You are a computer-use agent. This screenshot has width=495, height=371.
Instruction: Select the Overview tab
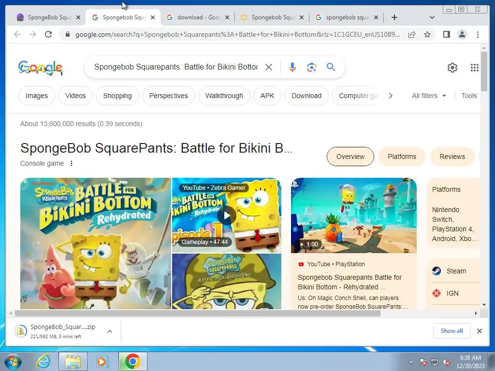[350, 157]
